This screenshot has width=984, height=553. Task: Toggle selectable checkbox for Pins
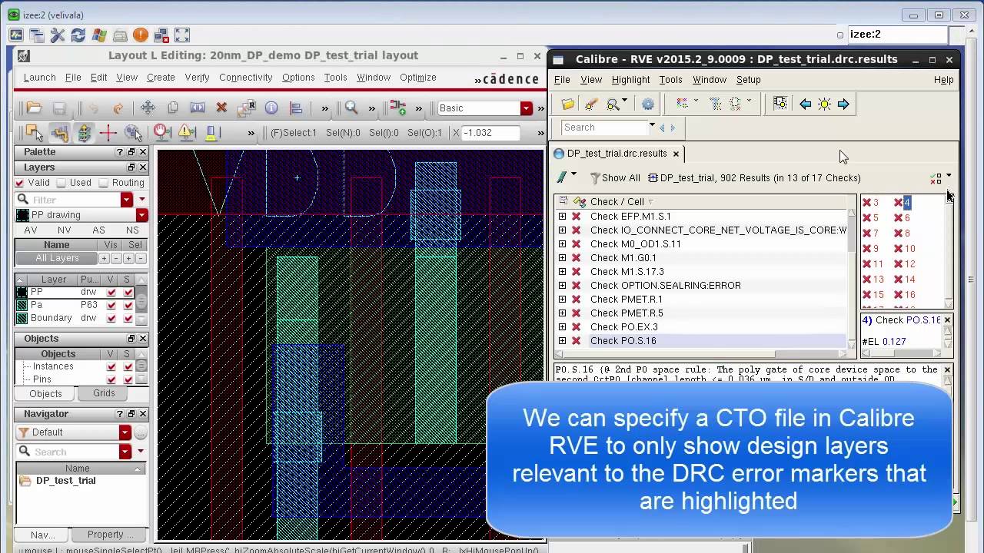(128, 380)
